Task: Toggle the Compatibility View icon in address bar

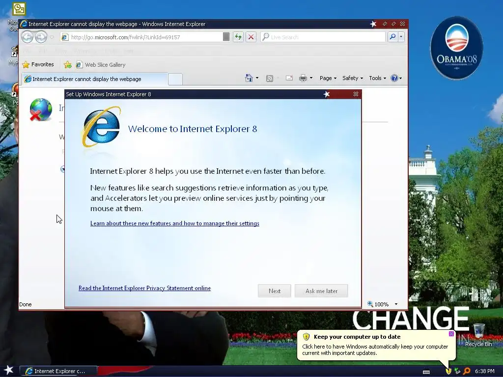Action: 226,37
